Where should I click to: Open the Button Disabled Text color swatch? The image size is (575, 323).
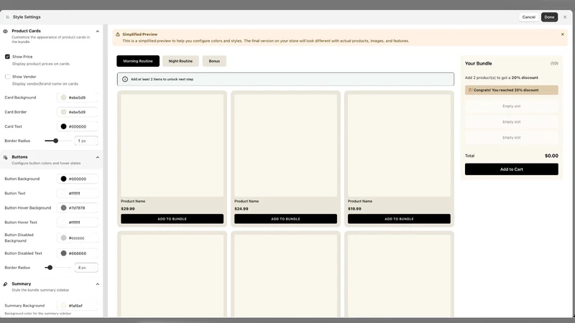coord(63,253)
